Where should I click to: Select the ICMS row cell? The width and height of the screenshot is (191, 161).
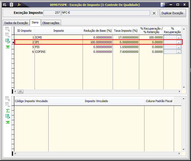59,37
